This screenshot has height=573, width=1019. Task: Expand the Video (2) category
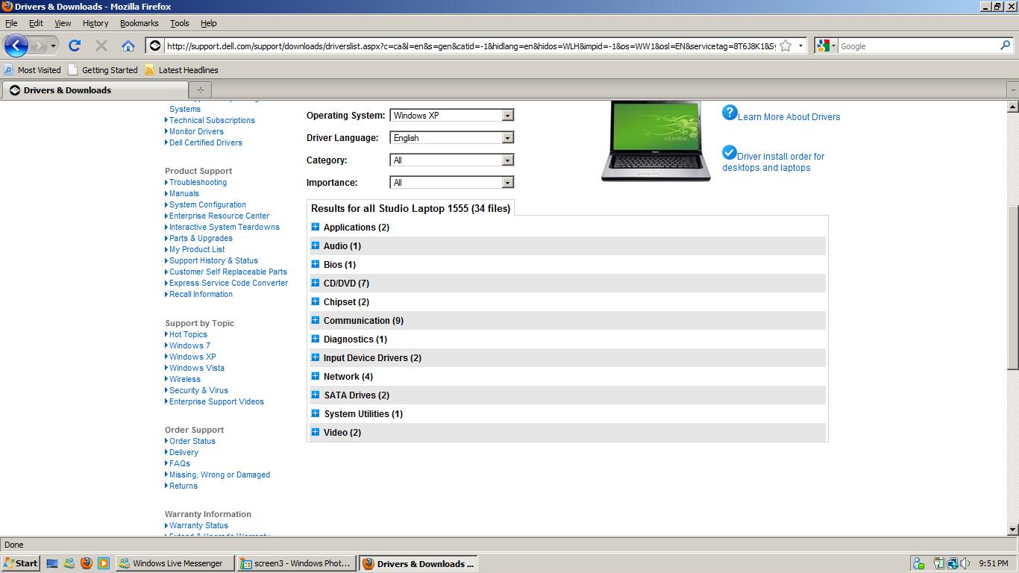tap(316, 432)
